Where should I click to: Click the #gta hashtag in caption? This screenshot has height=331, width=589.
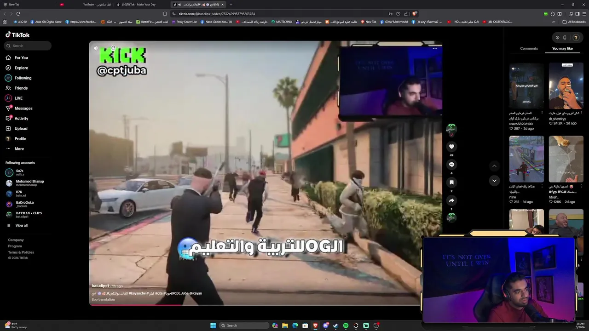point(159,293)
